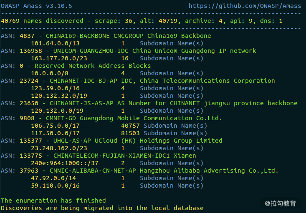306x213 pixels.
Task: Click the ASN 133775 CHINATELECOM-FUJIAN-XIAMEN-IDC1 line
Action: tap(99, 156)
